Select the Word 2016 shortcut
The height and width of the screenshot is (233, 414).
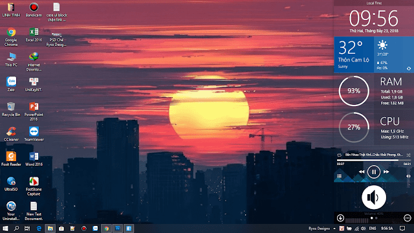(x=34, y=159)
